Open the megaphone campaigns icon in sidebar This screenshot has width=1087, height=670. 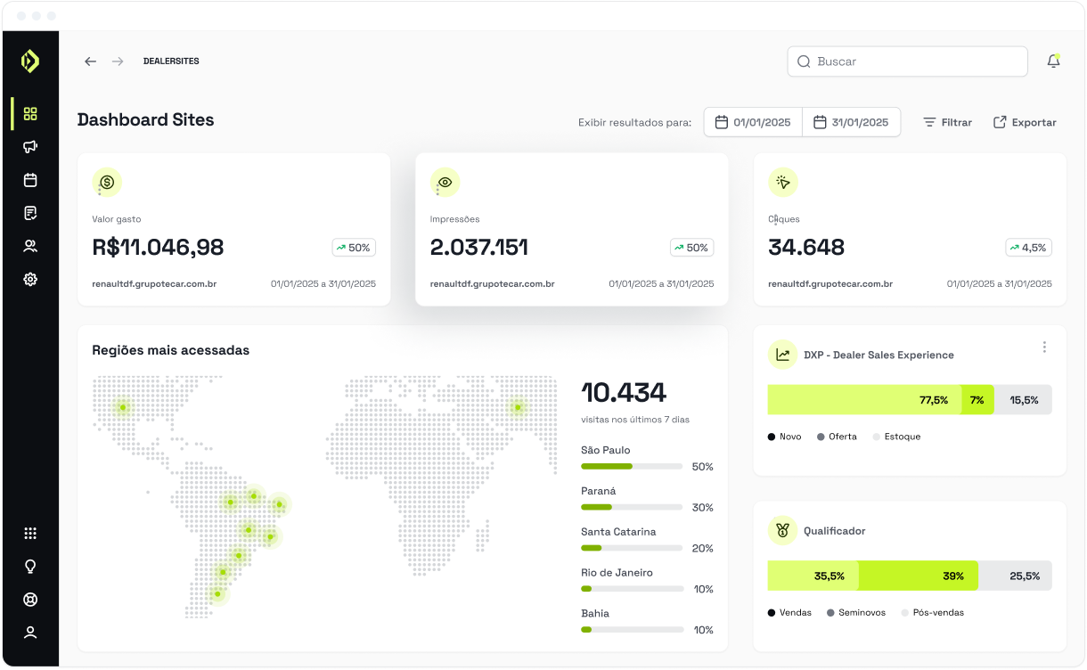[x=30, y=147]
